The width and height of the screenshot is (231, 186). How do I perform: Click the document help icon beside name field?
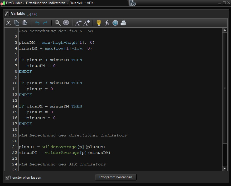click(x=133, y=3)
